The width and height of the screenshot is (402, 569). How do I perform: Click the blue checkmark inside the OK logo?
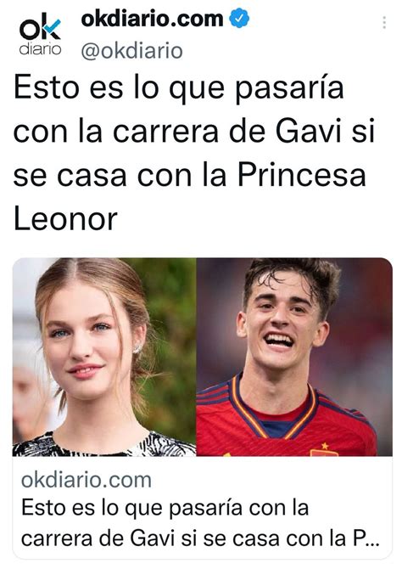53,27
